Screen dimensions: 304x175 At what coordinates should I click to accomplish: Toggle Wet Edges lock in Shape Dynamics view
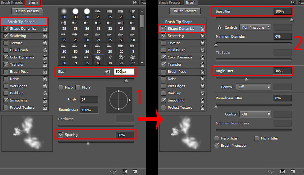tap(203, 86)
